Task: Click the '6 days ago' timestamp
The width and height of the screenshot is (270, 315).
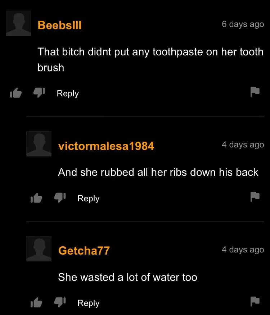Action: coord(243,24)
